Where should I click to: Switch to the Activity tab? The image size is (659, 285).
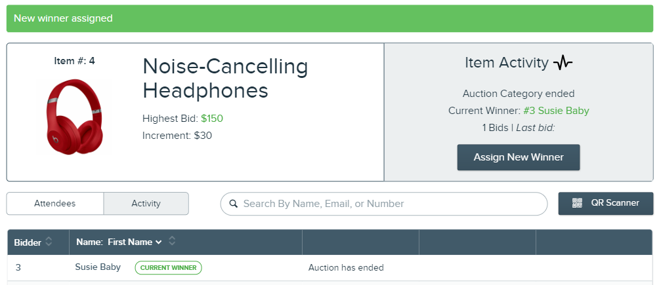pyautogui.click(x=146, y=204)
